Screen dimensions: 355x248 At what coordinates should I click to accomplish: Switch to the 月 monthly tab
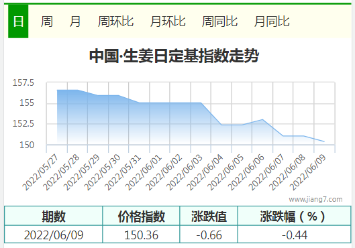[75, 21]
